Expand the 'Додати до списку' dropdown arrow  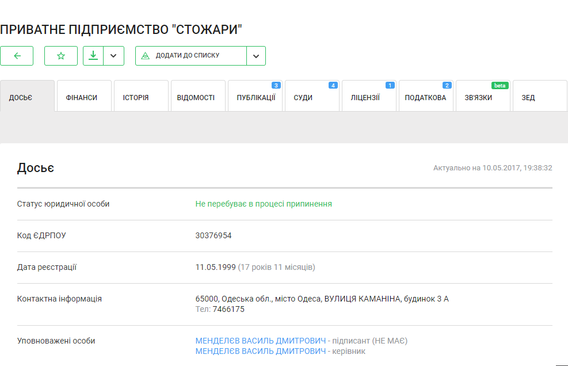click(x=256, y=56)
